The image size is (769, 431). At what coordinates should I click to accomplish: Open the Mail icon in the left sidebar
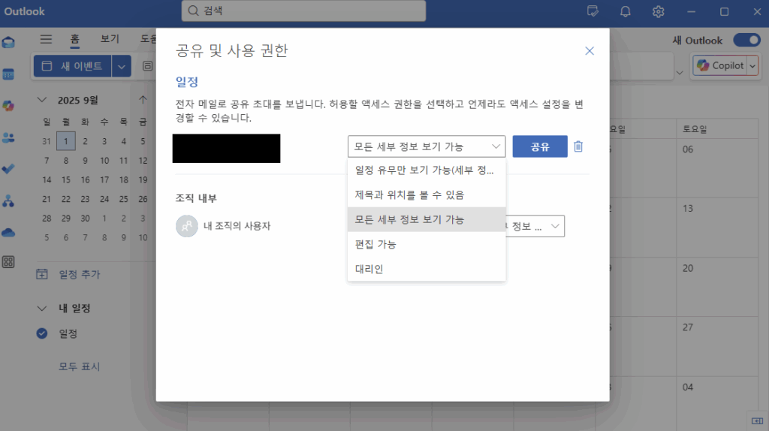(8, 43)
